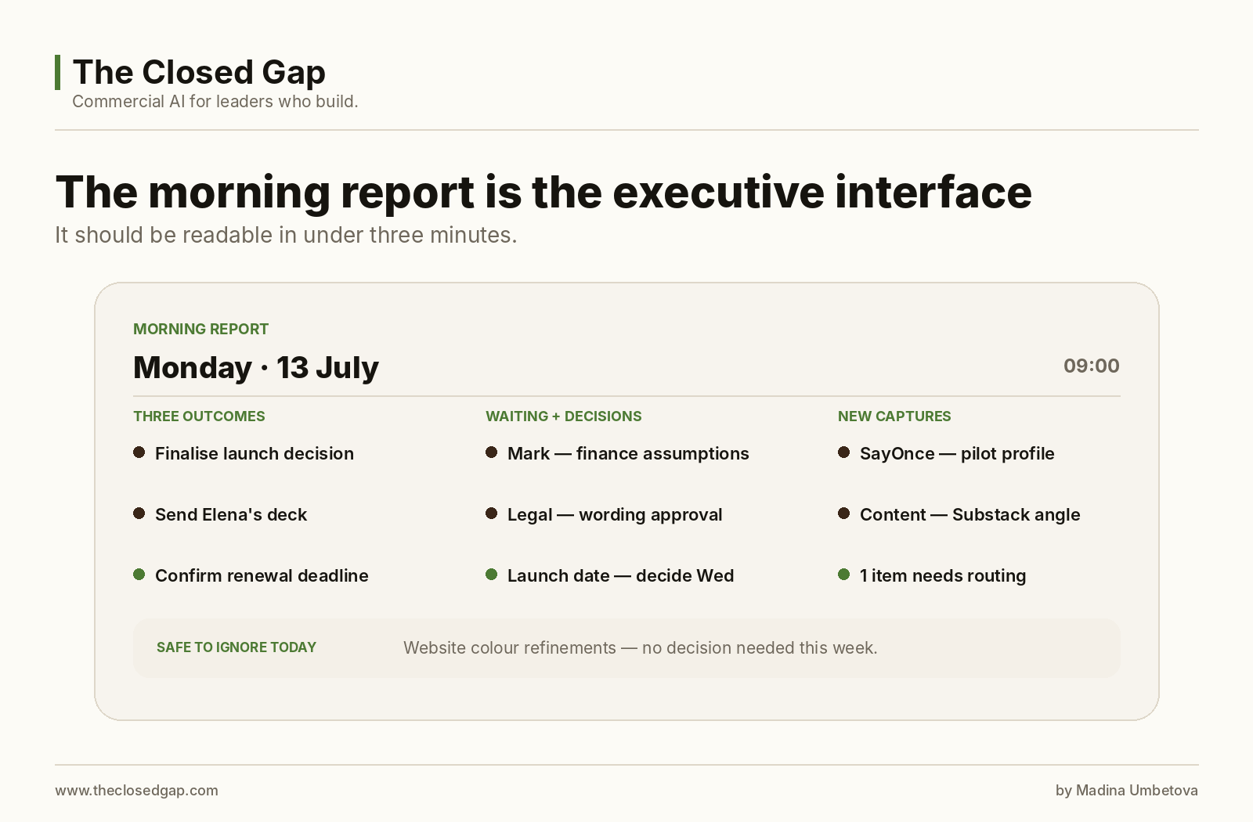Click the 09:00 timestamp
This screenshot has height=822, width=1253.
tap(1092, 366)
